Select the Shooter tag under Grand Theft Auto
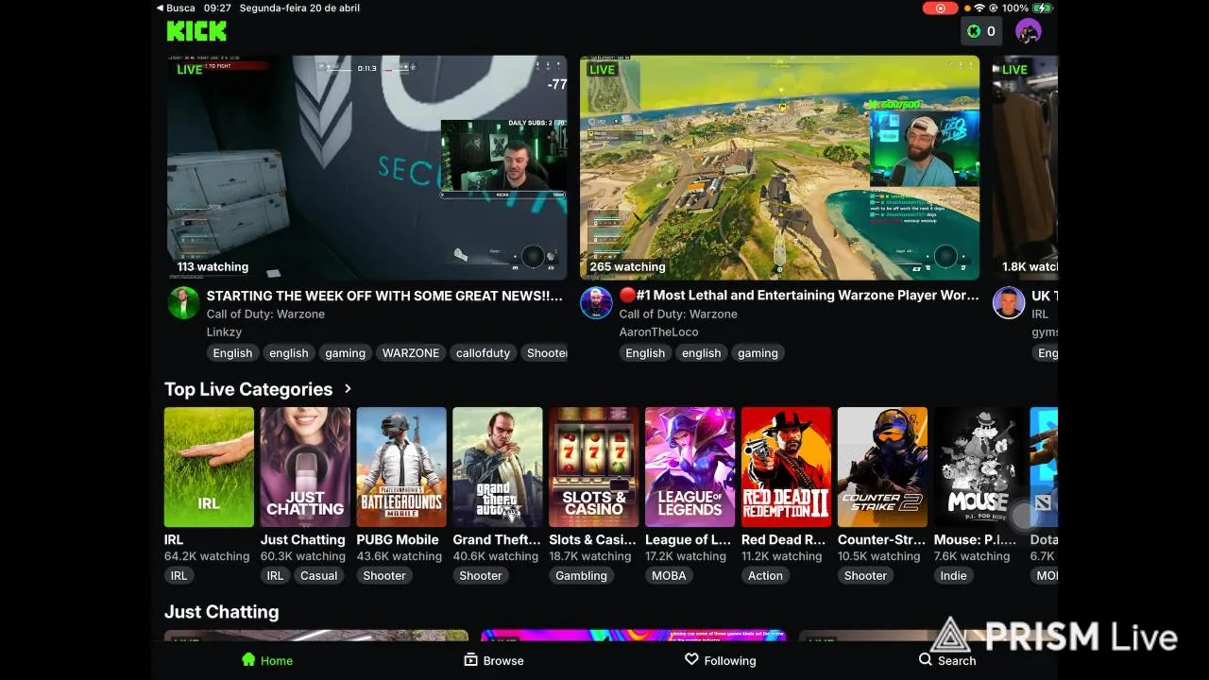Viewport: 1209px width, 680px height. point(481,575)
